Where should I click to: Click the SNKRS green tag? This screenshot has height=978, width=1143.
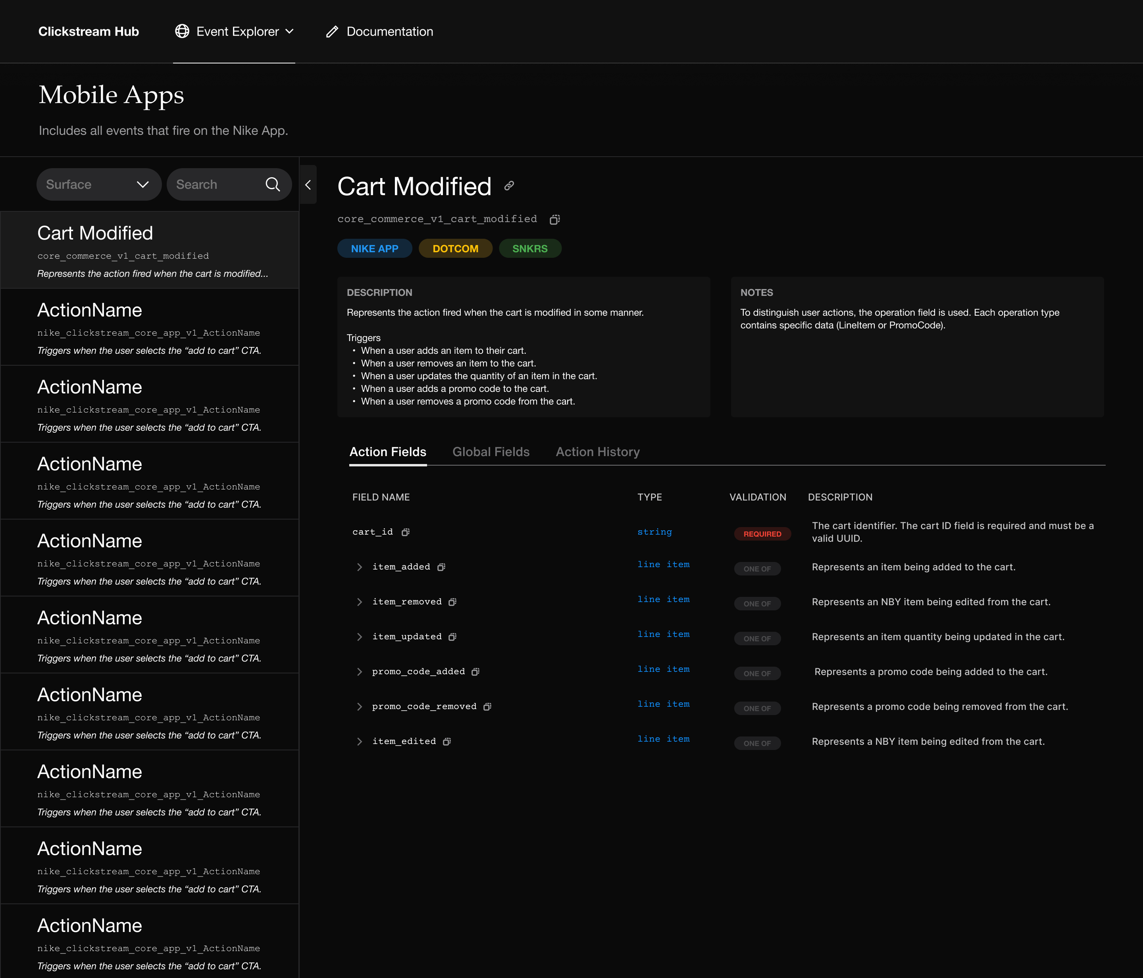point(529,249)
